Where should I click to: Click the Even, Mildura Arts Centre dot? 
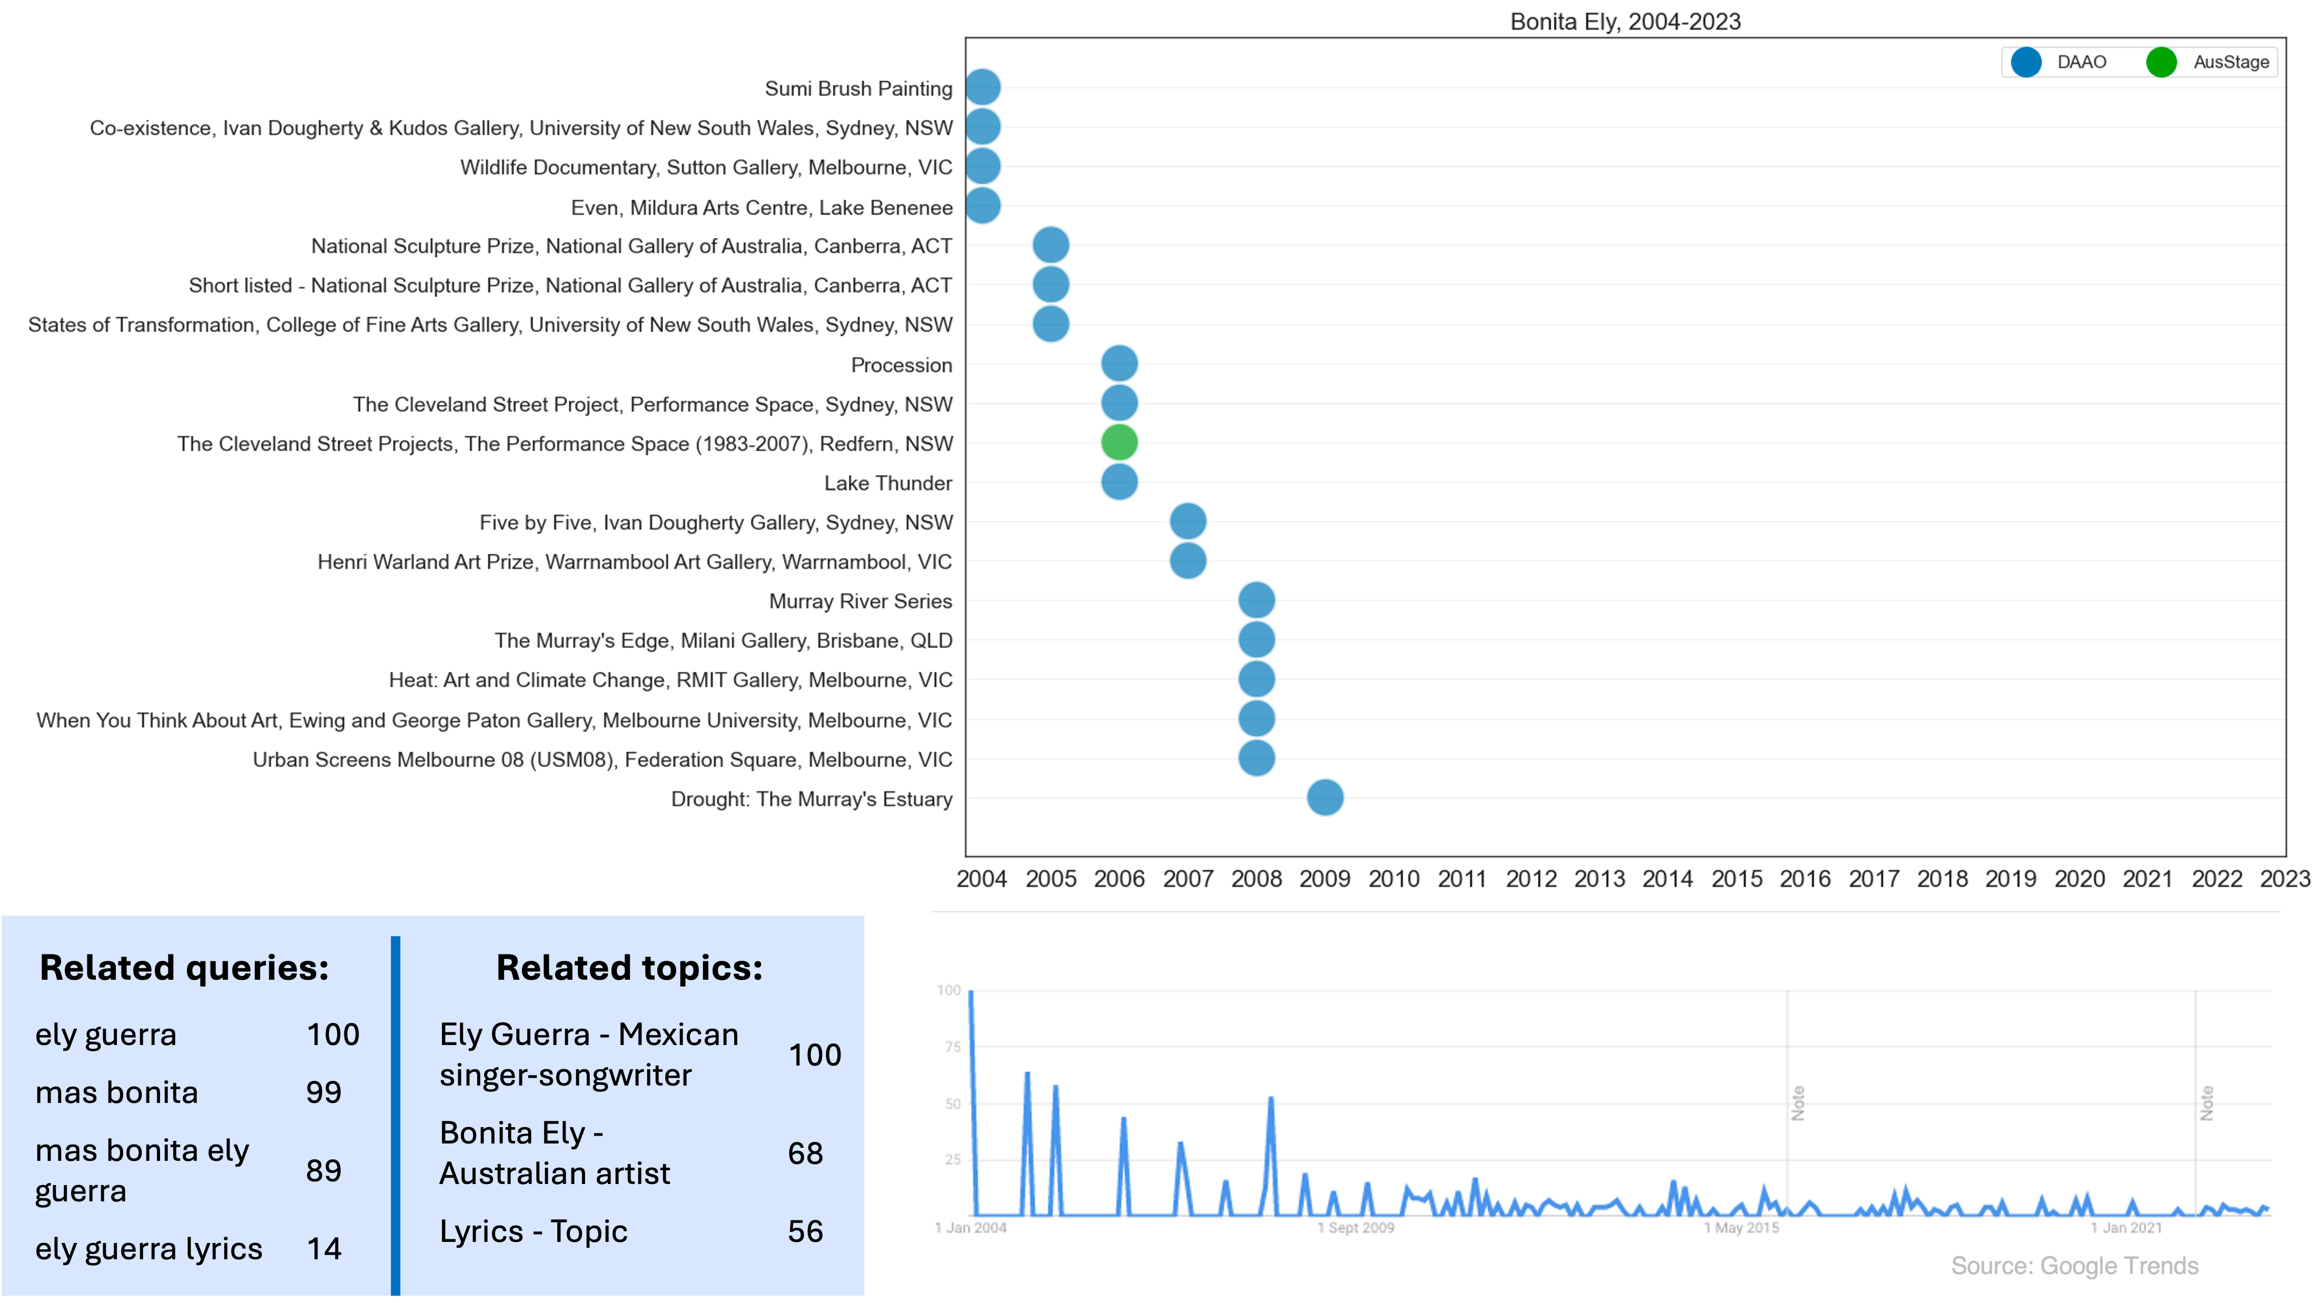pyautogui.click(x=983, y=205)
